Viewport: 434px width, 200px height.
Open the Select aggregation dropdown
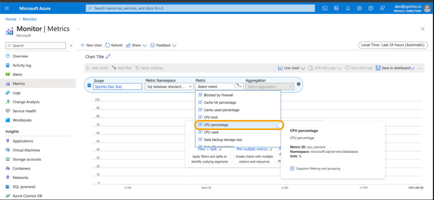tap(269, 87)
